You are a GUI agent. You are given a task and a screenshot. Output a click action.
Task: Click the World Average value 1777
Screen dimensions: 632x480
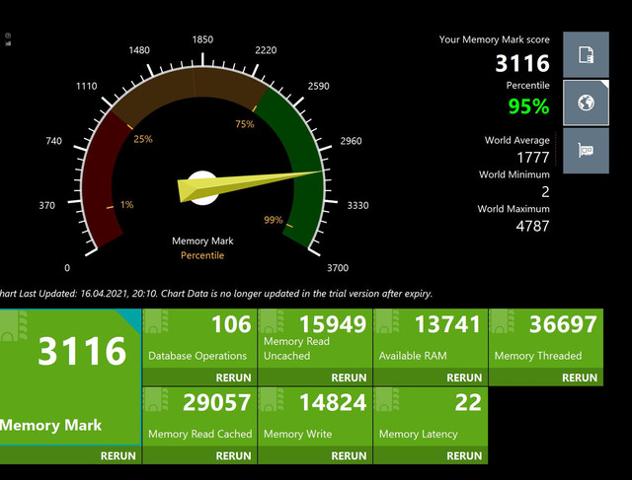tap(533, 158)
